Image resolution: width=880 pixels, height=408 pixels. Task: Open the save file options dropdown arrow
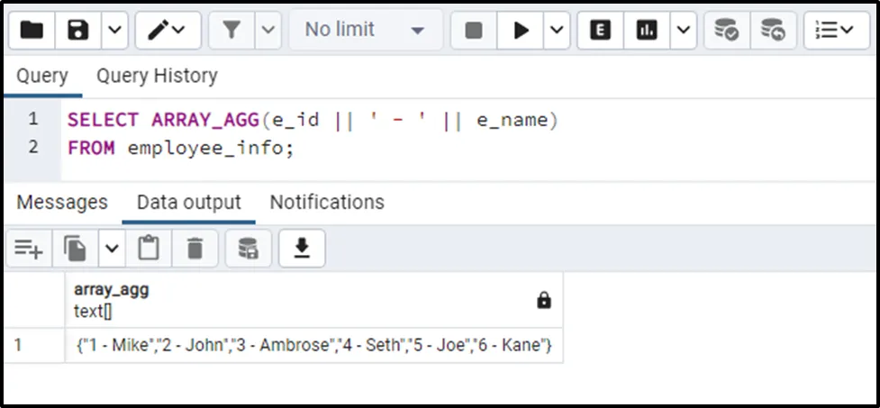point(113,31)
